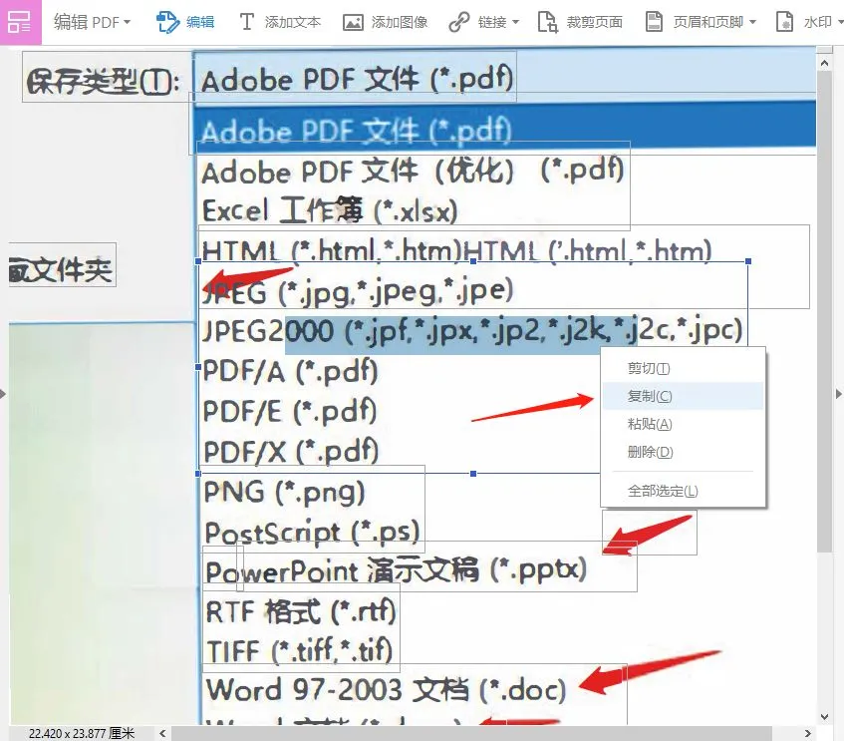The image size is (844, 741).
Task: Select the 编辑 tool
Action: coord(185,22)
